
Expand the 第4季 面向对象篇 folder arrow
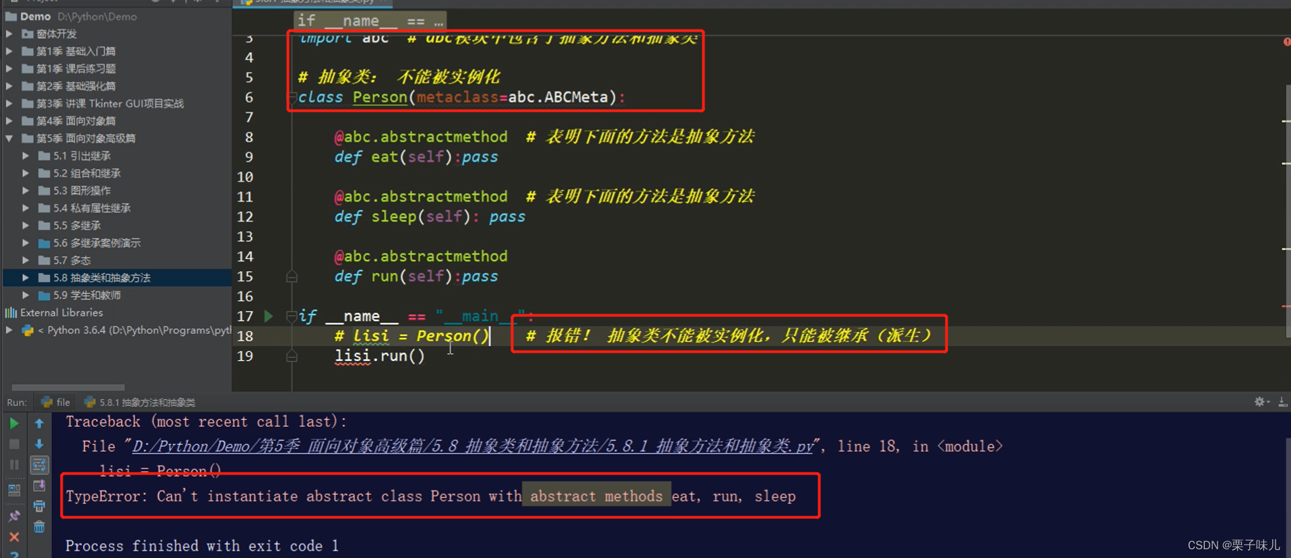(9, 121)
